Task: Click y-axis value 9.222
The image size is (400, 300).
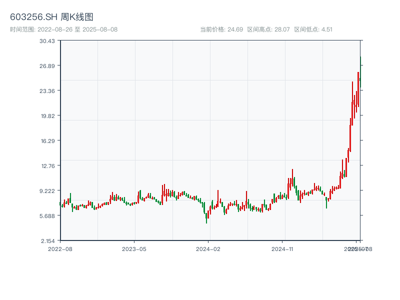Action: [47, 191]
